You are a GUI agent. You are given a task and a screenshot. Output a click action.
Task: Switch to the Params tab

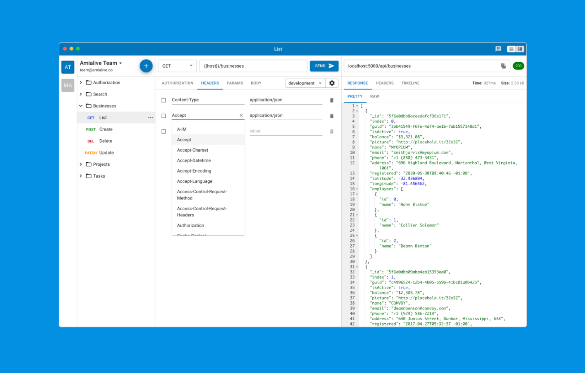235,83
